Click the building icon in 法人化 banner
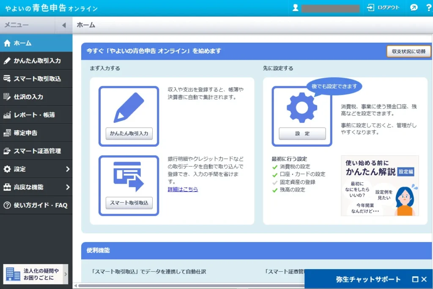Image resolution: width=433 pixels, height=289 pixels. coord(13,274)
